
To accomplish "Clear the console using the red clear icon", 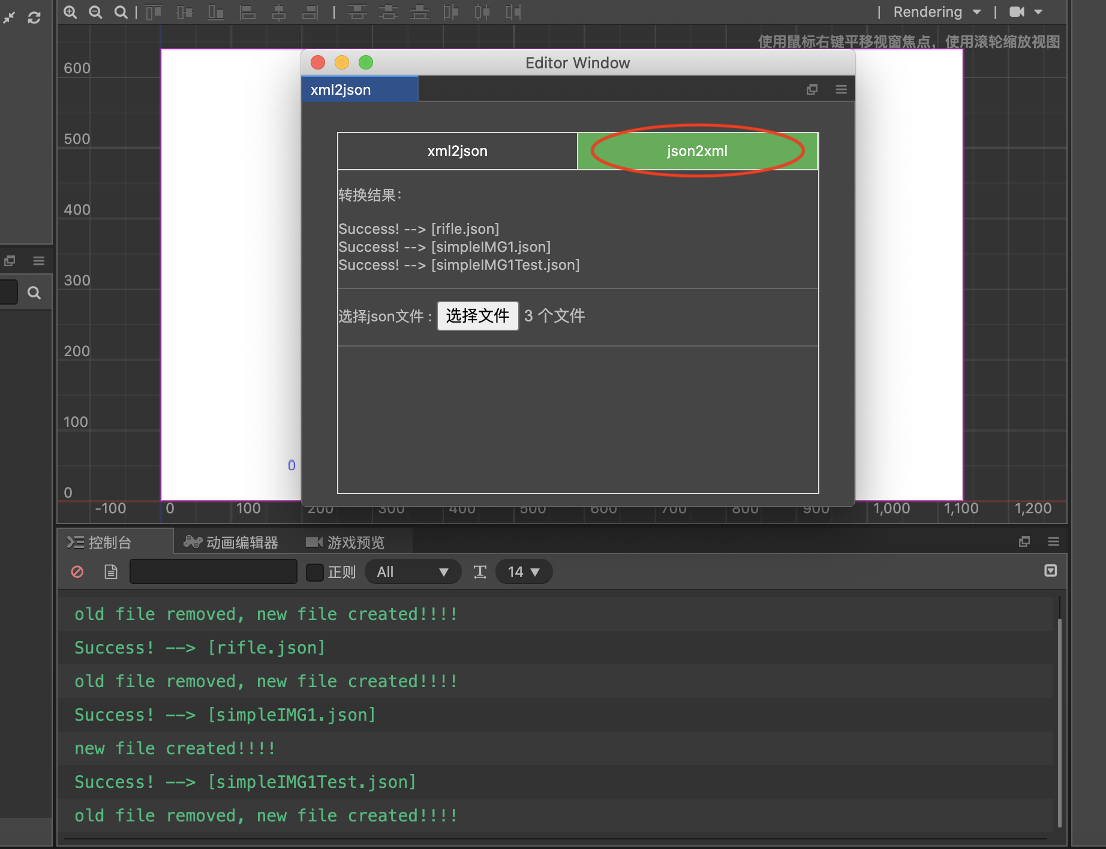I will (77, 571).
